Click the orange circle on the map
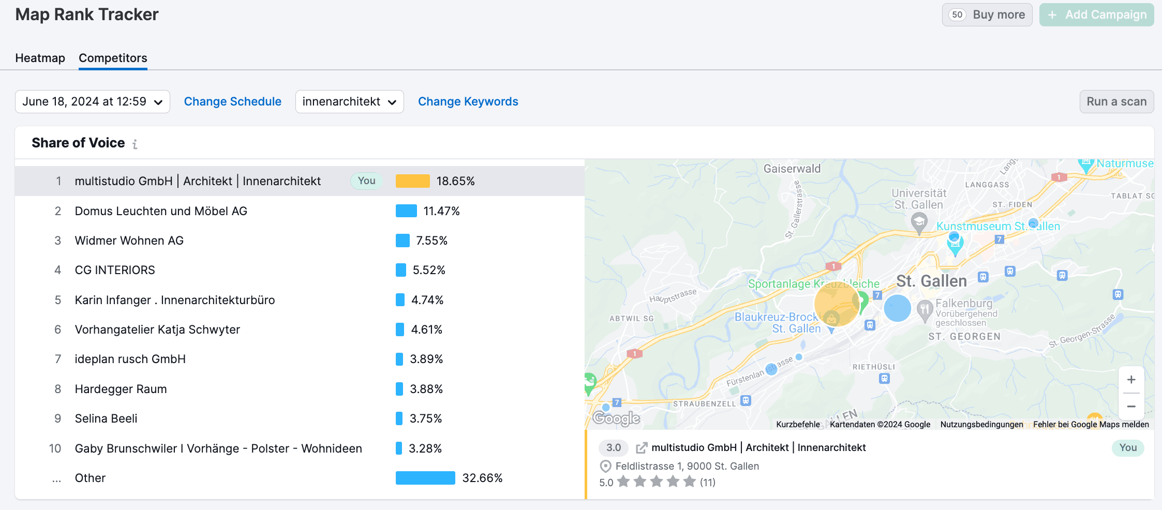 click(x=837, y=304)
